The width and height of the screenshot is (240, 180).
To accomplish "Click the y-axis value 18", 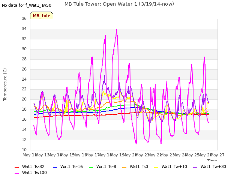I will tap(24, 109).
